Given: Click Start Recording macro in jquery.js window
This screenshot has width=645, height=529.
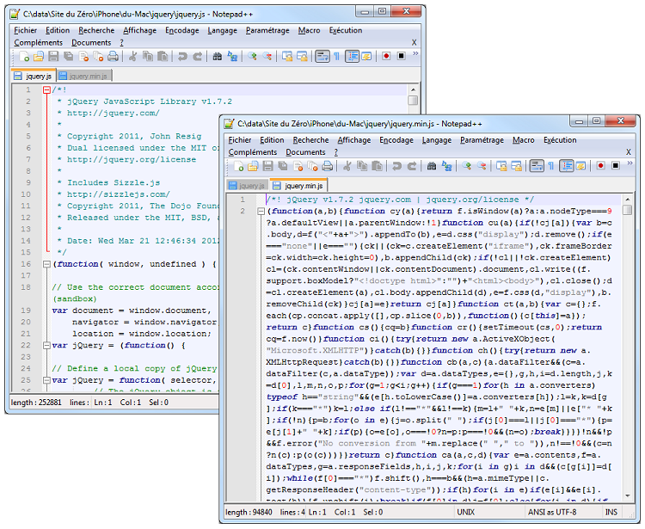Looking at the screenshot, I should [x=386, y=57].
